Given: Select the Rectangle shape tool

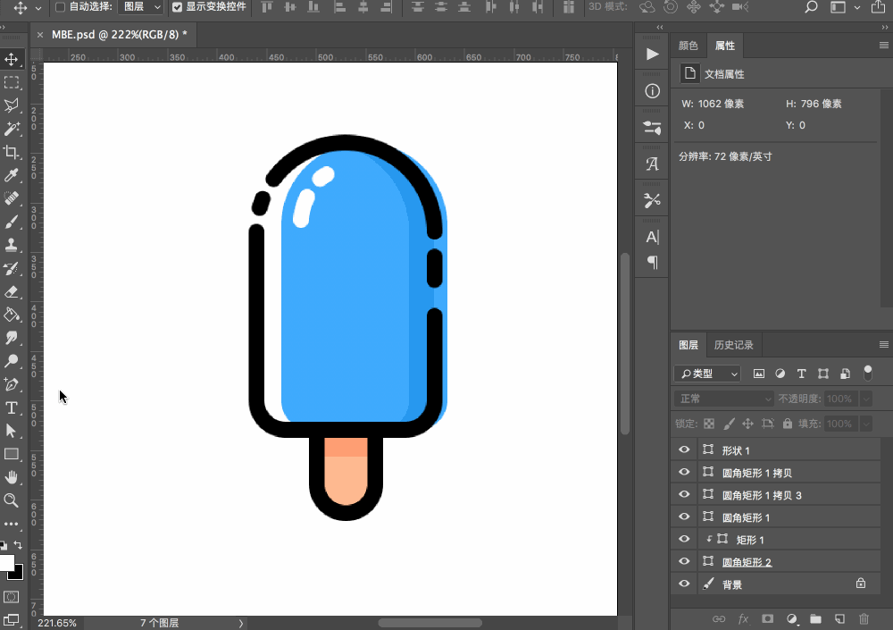Looking at the screenshot, I should tap(12, 454).
